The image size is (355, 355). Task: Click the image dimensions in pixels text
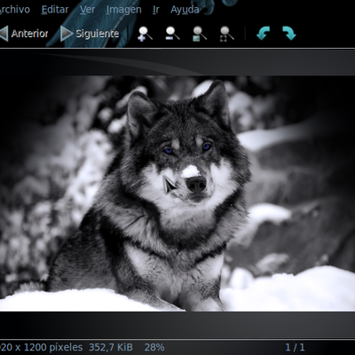[x=42, y=347]
